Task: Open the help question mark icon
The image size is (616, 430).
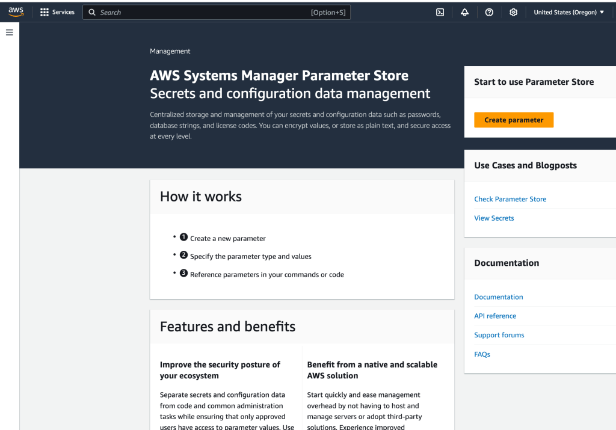Action: click(489, 12)
